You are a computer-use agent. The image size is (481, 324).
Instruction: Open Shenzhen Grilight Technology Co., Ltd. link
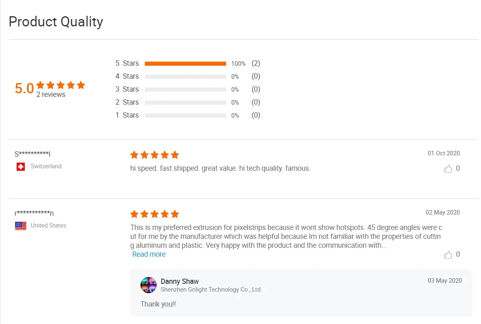[x=211, y=290]
